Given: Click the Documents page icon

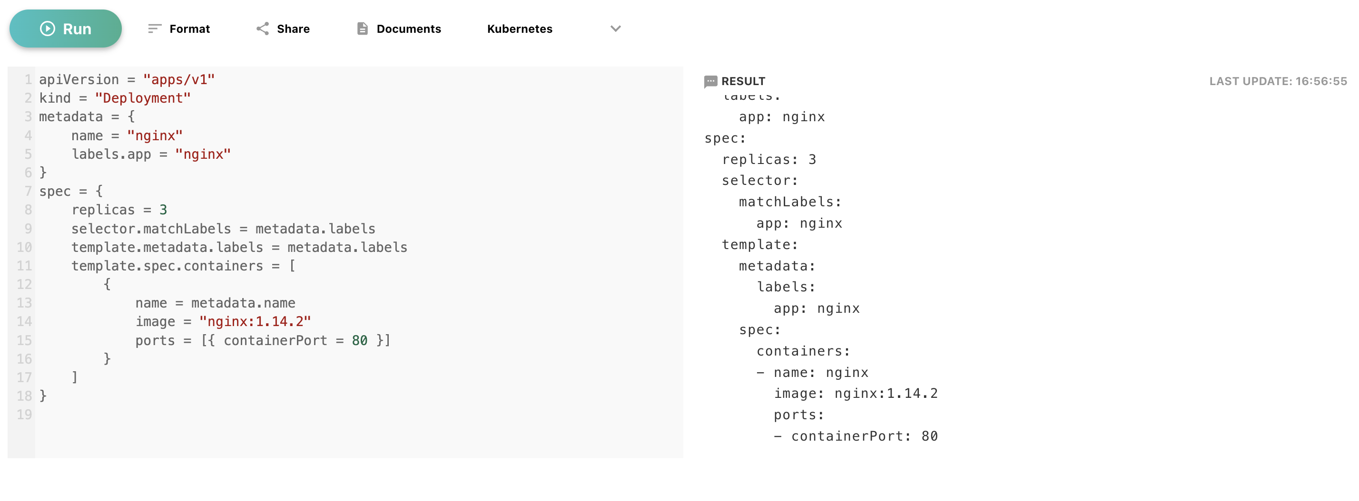Looking at the screenshot, I should [362, 29].
